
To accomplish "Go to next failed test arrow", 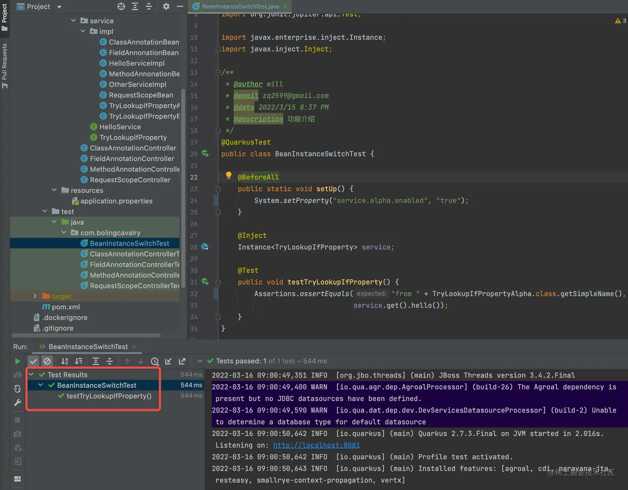I will (x=141, y=361).
